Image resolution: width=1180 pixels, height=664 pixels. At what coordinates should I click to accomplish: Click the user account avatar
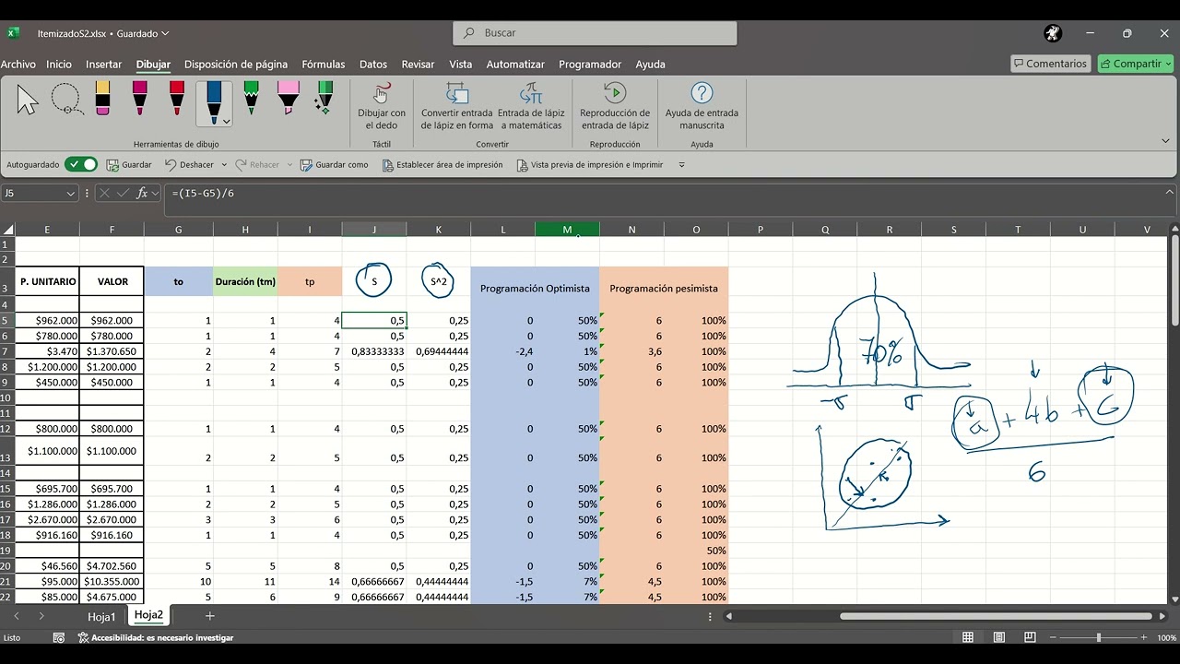coord(1053,33)
